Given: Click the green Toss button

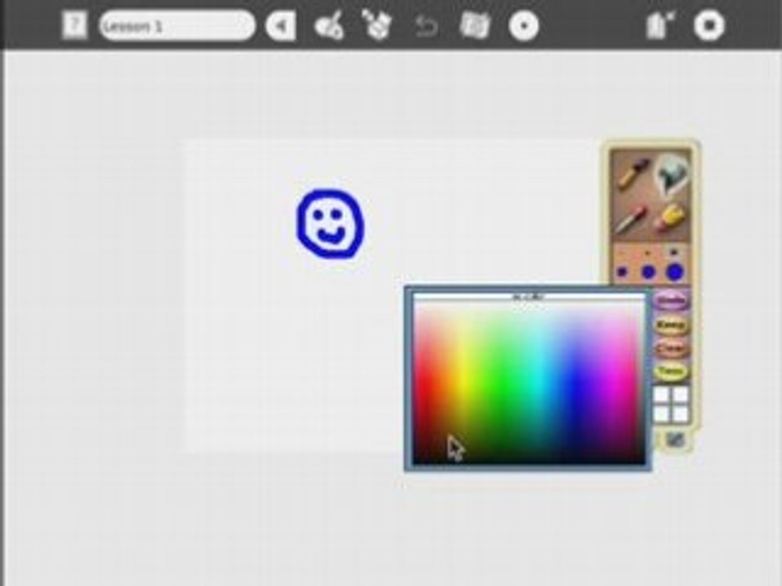Looking at the screenshot, I should coord(670,371).
